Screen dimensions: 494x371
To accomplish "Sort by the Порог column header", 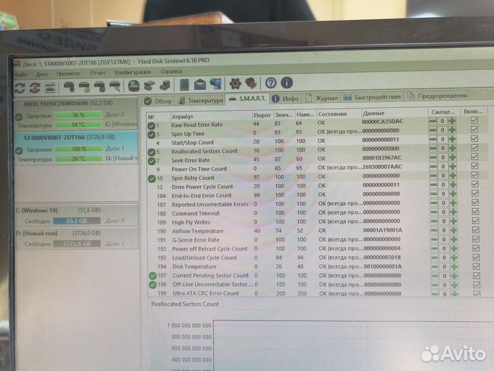I will (262, 115).
